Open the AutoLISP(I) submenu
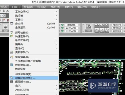125x95 pixels. 34,90
